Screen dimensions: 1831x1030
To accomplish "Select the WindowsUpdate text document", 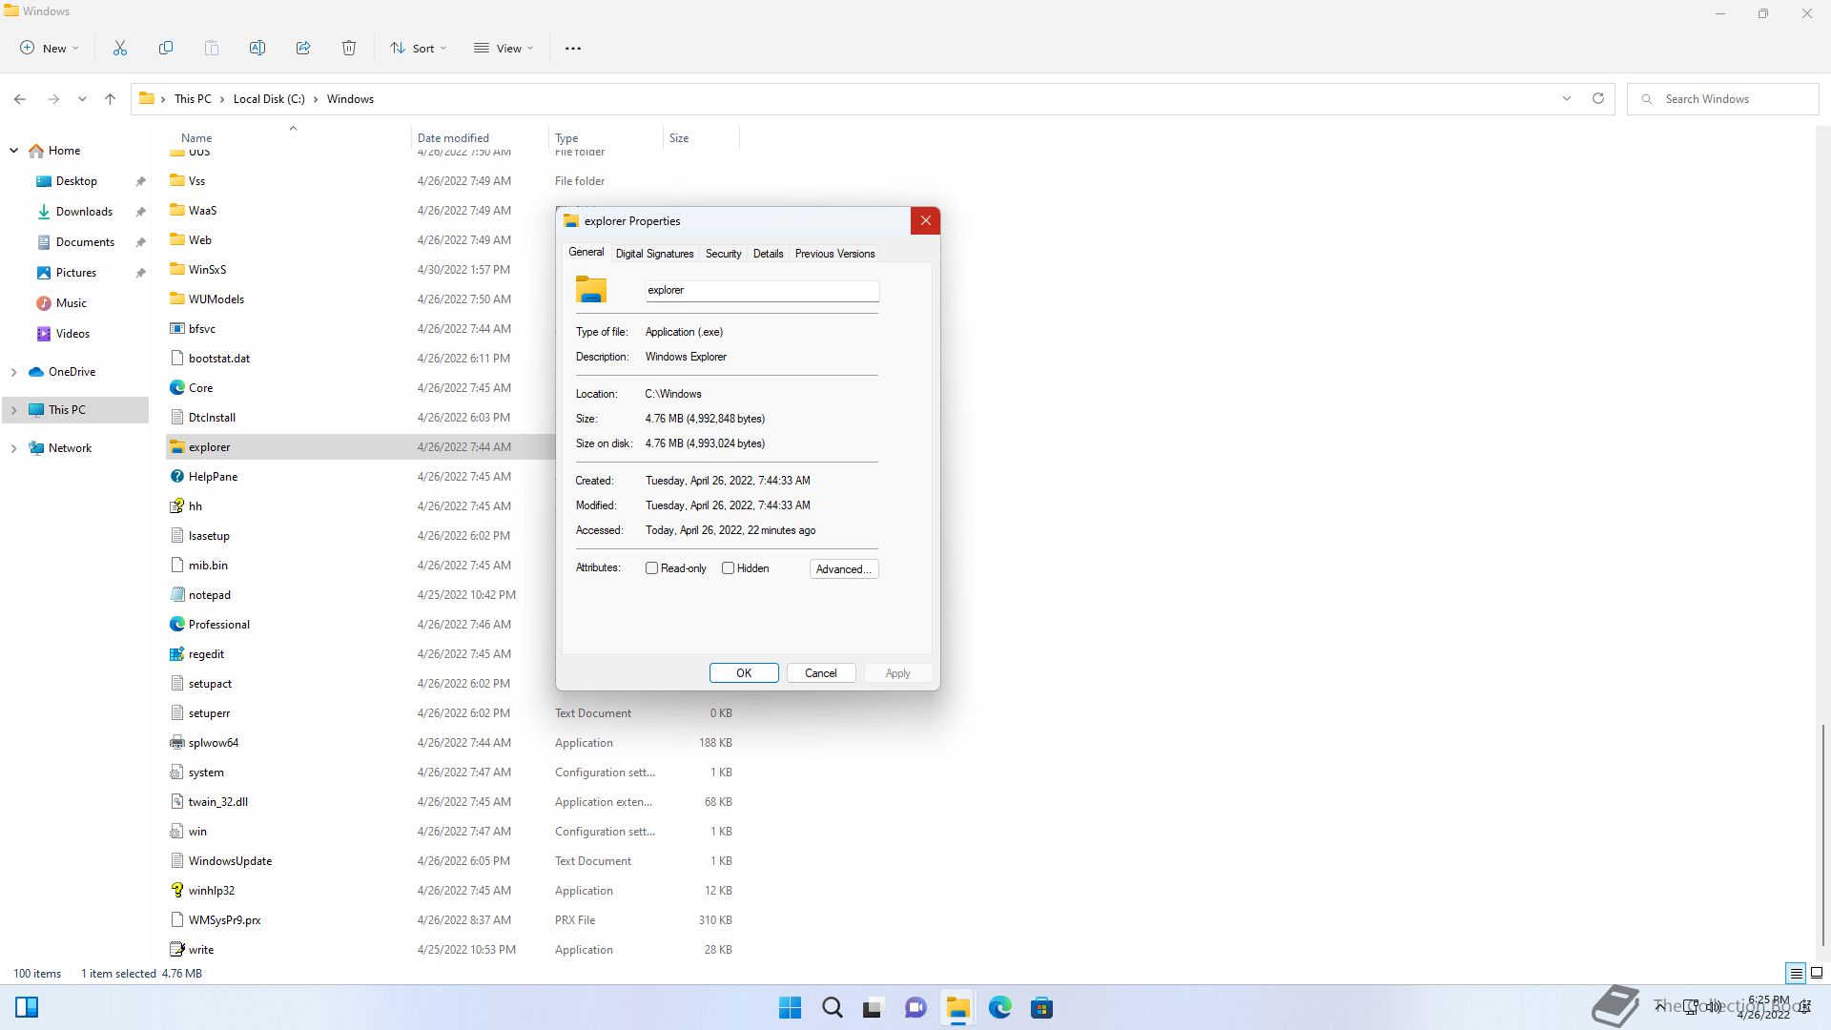I will [230, 861].
